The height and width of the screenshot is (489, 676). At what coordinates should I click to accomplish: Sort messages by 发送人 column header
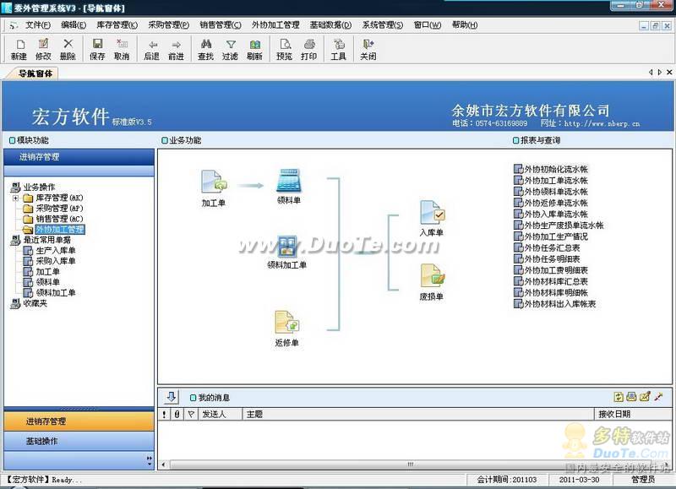[x=220, y=414]
